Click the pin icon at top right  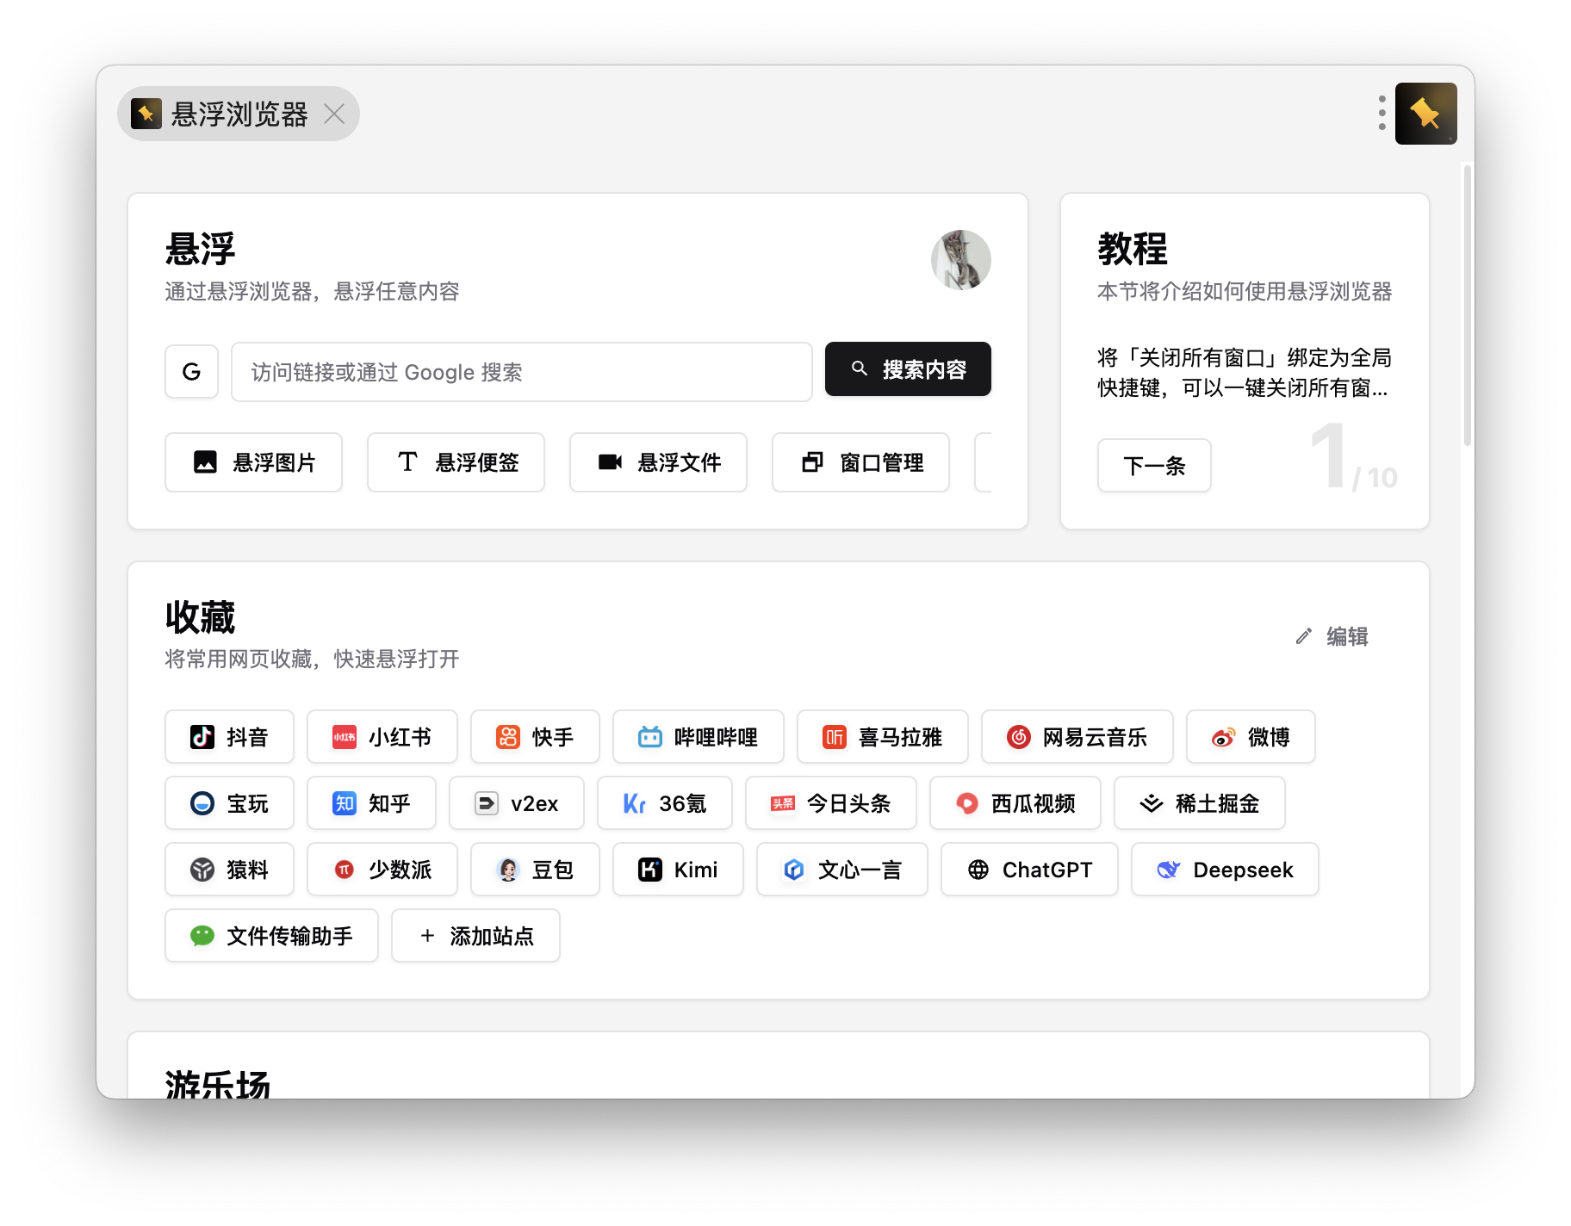point(1425,114)
